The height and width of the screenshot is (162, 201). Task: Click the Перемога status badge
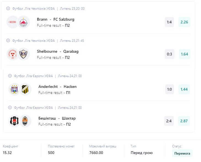[x=182, y=153]
